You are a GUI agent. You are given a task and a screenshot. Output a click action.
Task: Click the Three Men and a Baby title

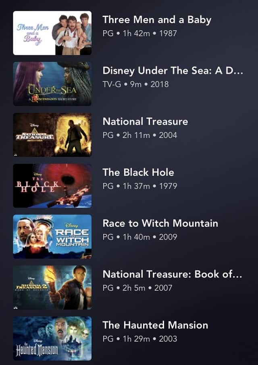[x=157, y=20]
